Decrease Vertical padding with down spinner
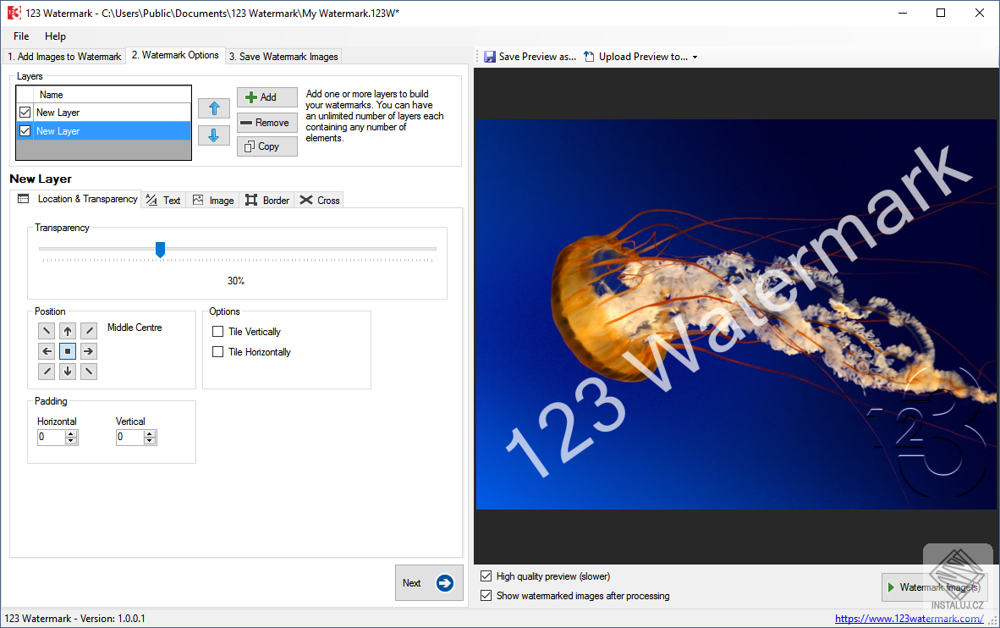Screen dimensions: 1000x628 coord(150,440)
